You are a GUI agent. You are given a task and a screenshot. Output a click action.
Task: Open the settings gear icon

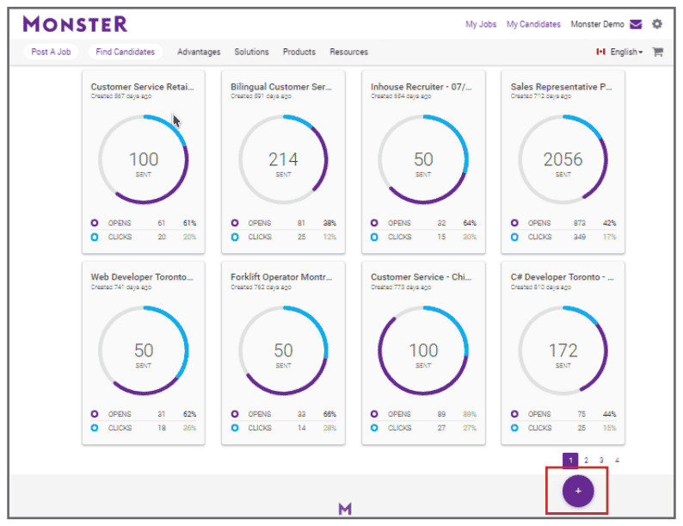657,24
